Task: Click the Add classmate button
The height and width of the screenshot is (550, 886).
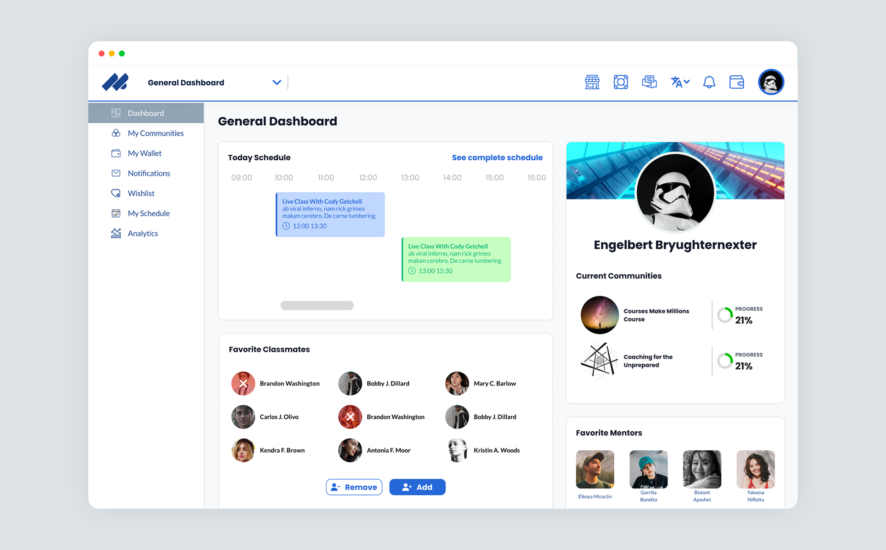Action: tap(417, 487)
